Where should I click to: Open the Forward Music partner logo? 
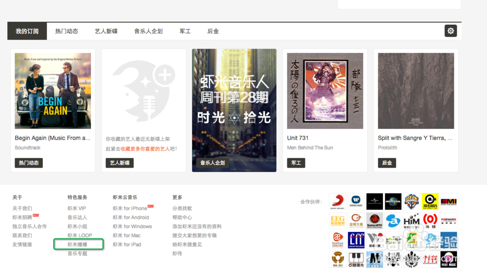pyautogui.click(x=449, y=221)
